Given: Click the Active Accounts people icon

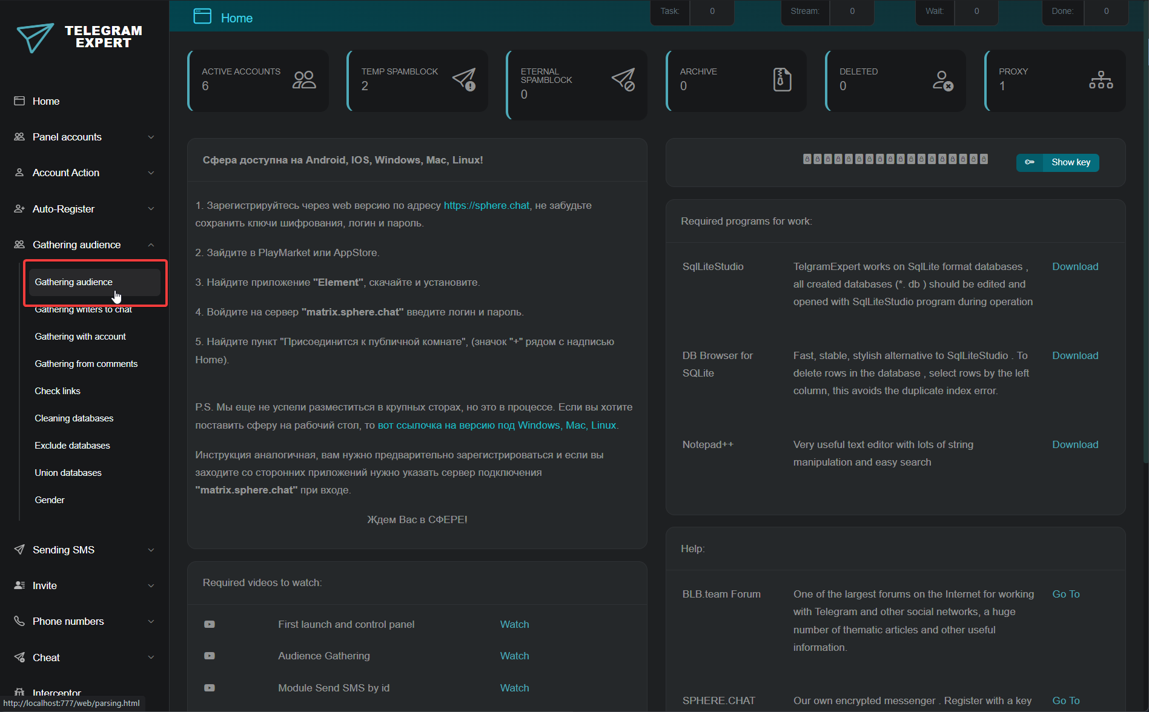Looking at the screenshot, I should (304, 80).
